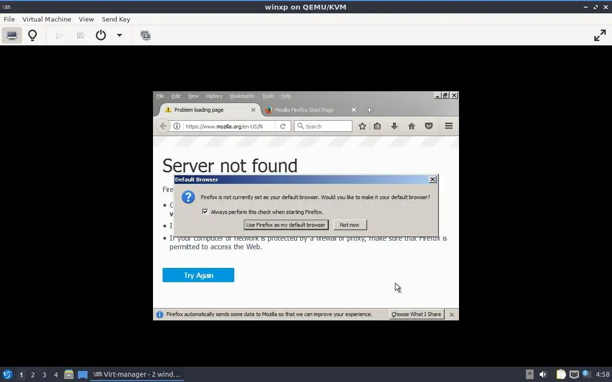
Task: Open the Firefox Bookmarks menu
Action: pos(242,96)
